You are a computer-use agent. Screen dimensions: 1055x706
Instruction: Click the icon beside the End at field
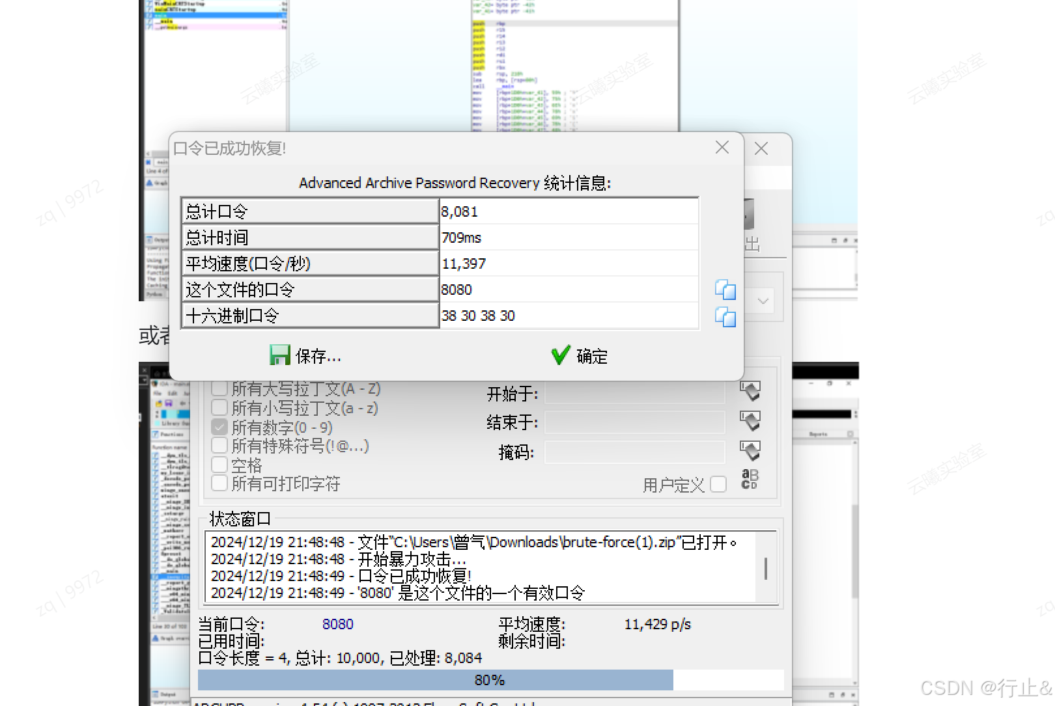750,421
